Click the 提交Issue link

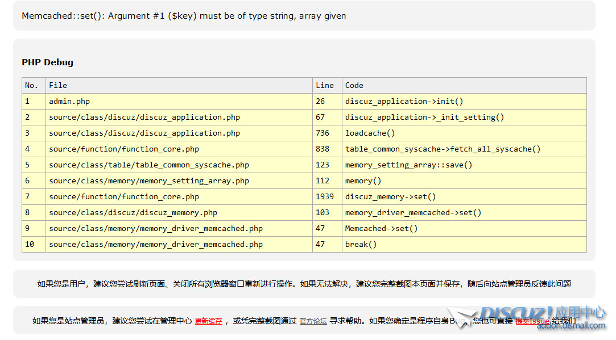532,321
